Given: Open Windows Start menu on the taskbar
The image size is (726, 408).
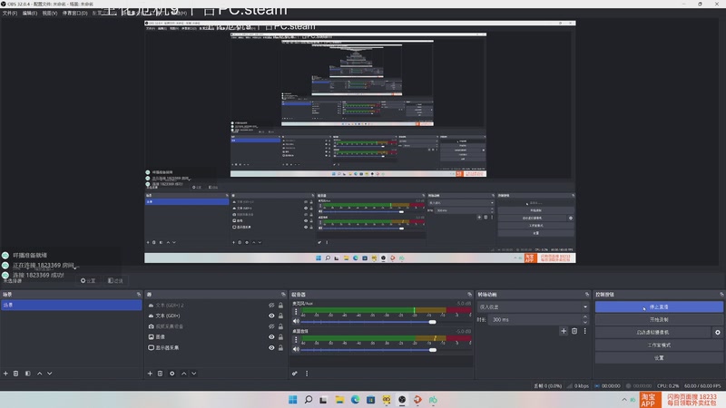Looking at the screenshot, I should [x=292, y=400].
